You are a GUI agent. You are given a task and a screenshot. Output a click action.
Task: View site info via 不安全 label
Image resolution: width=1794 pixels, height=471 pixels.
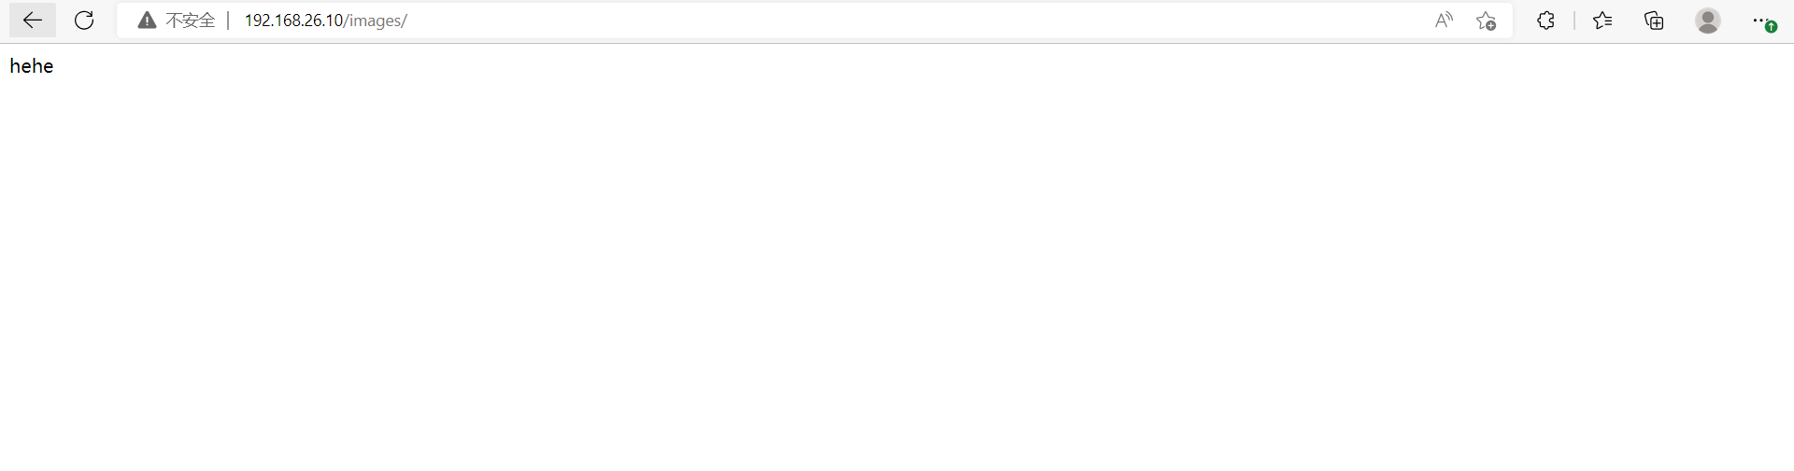coord(191,21)
